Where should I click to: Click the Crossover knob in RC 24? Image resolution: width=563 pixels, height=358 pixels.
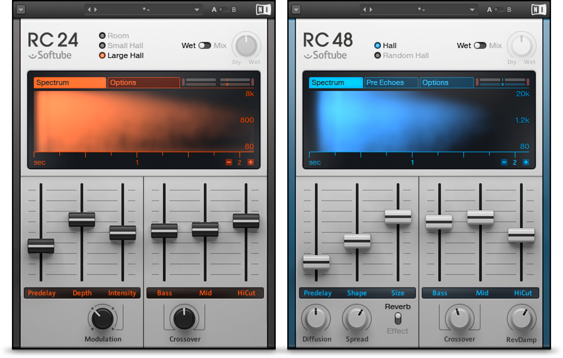pos(184,318)
